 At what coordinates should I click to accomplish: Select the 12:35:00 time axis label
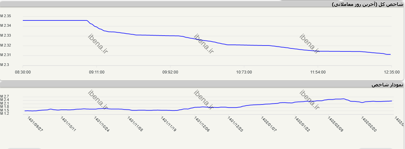click(x=391, y=72)
